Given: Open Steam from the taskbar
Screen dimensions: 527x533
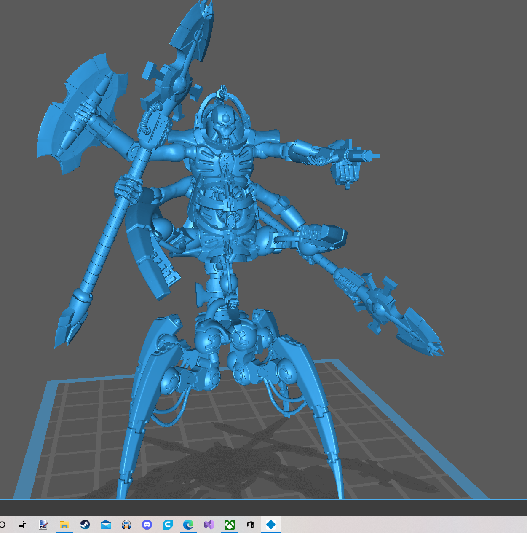Looking at the screenshot, I should [85, 524].
